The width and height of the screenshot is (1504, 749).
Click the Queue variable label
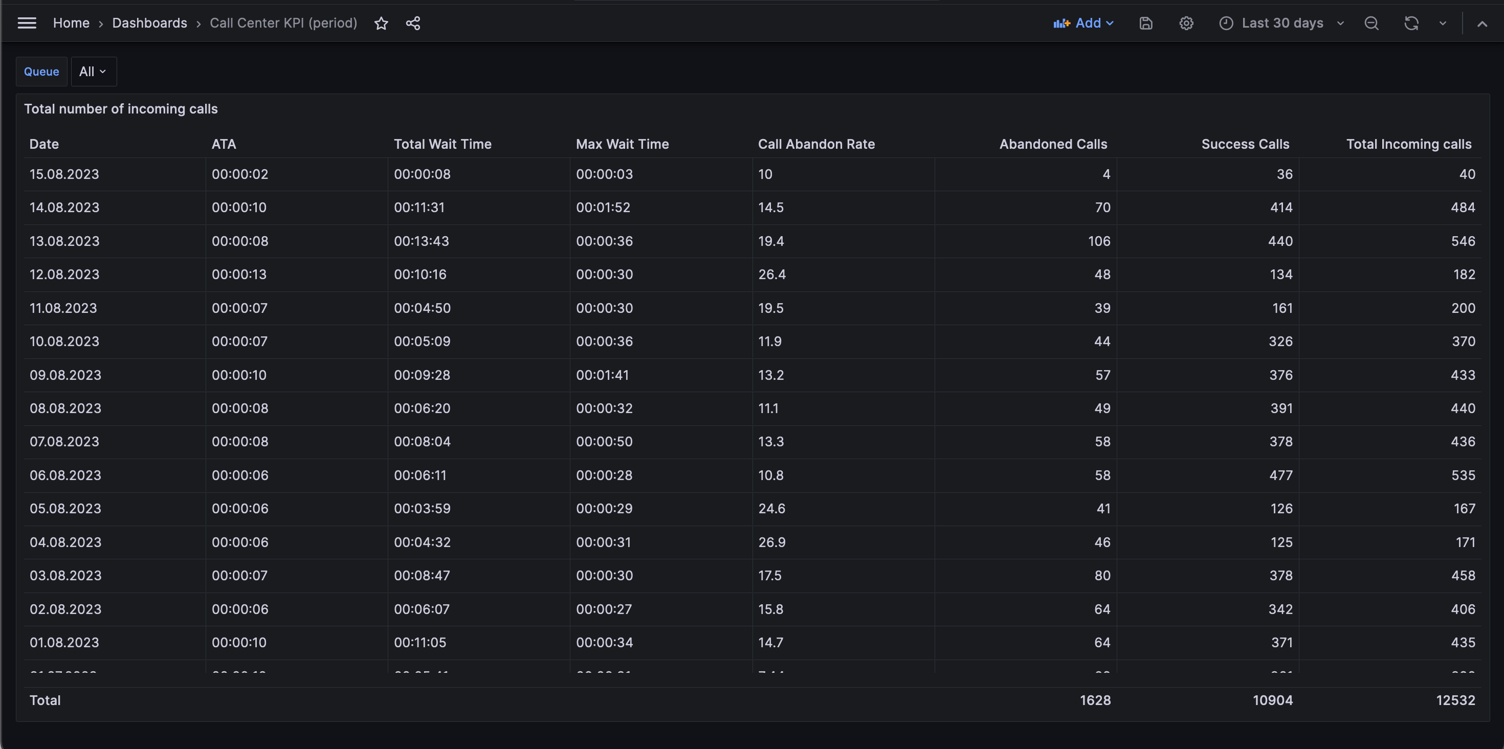coord(41,71)
